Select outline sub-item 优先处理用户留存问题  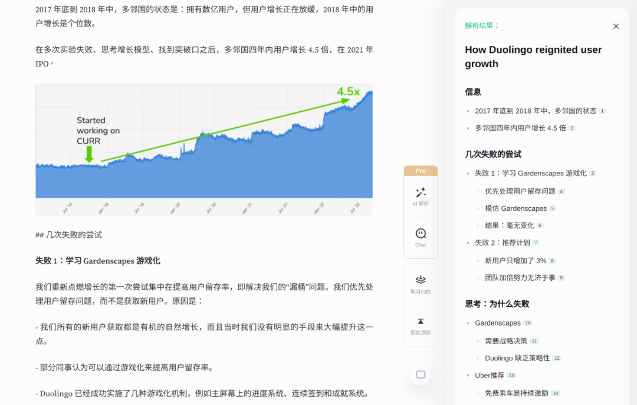tap(520, 191)
